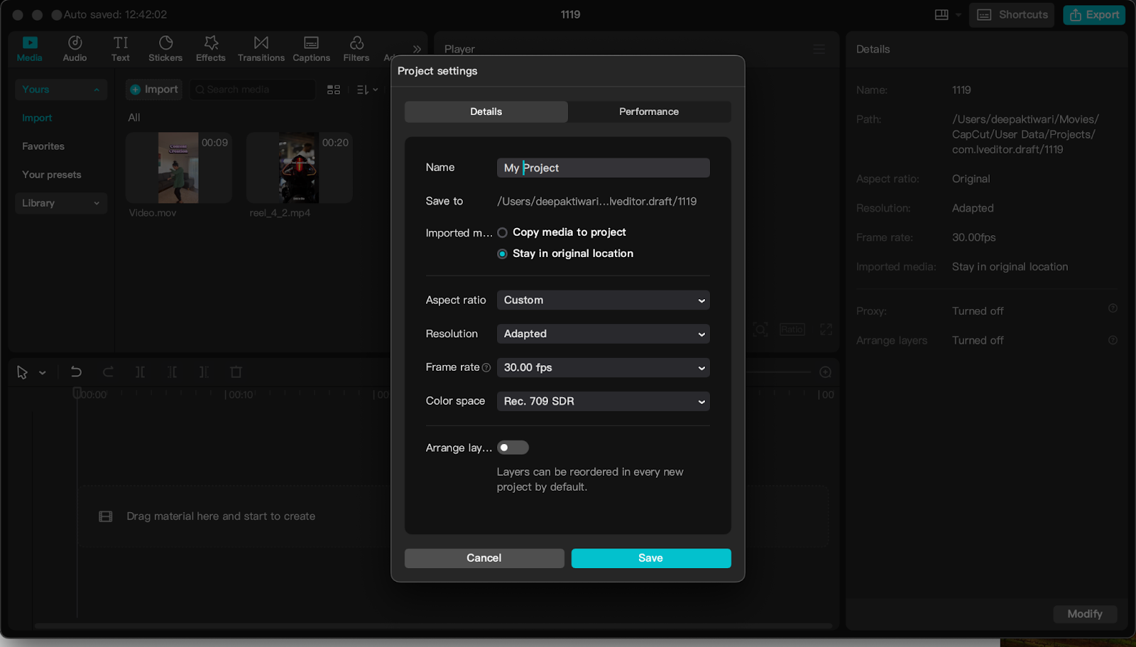Open the Filters icon
1136x647 pixels.
pyautogui.click(x=356, y=44)
